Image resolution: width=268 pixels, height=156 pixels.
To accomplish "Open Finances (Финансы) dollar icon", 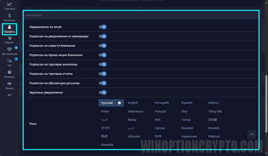I will click(x=9, y=16).
